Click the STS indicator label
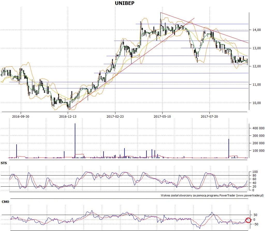Image resolution: width=265 pixels, height=231 pixels. (4, 163)
